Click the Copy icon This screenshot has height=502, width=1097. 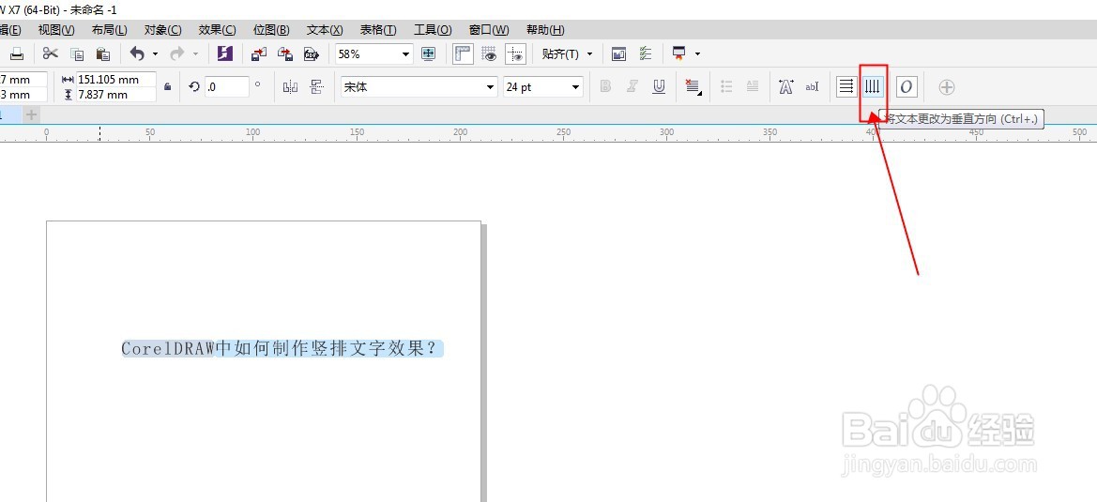[77, 53]
